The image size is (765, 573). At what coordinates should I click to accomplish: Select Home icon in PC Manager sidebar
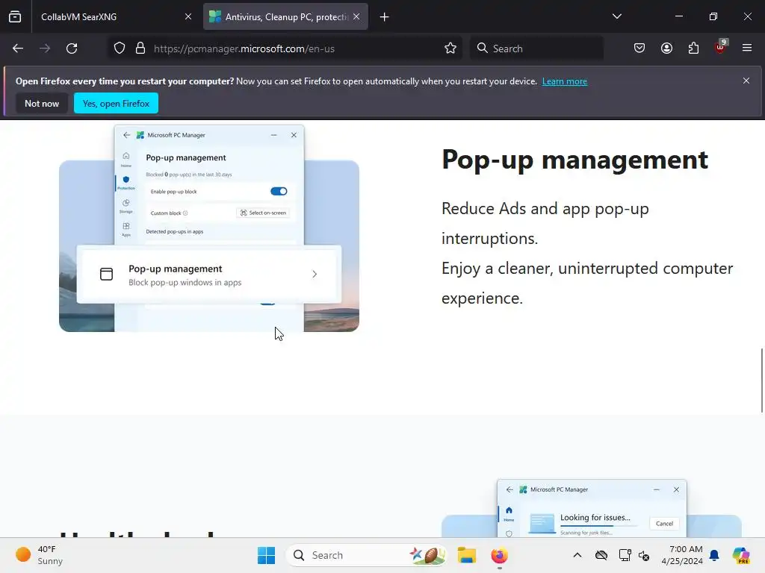click(126, 159)
